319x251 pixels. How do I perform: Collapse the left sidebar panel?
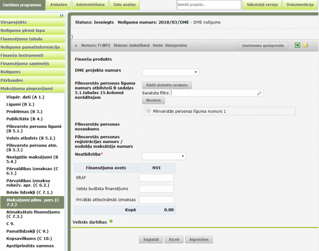tap(62, 16)
